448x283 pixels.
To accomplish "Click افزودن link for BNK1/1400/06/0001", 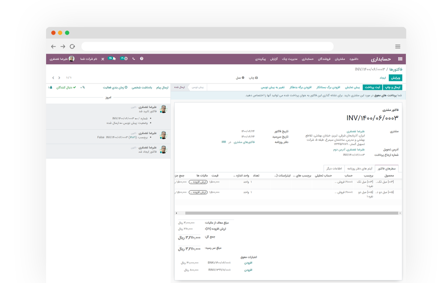I will tap(248, 263).
